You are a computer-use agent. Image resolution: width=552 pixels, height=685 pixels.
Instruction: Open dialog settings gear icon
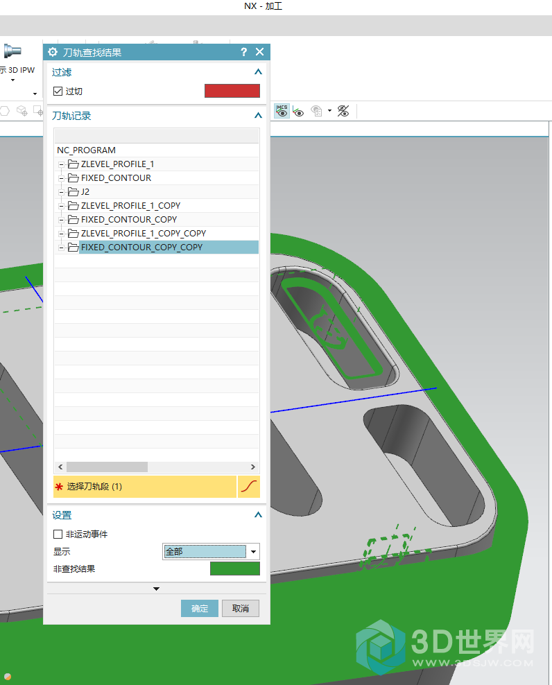tap(53, 52)
